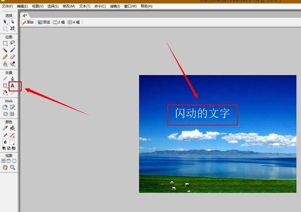Select the Subselection tool
Image resolution: width=301 pixels, height=212 pixels.
point(12,21)
